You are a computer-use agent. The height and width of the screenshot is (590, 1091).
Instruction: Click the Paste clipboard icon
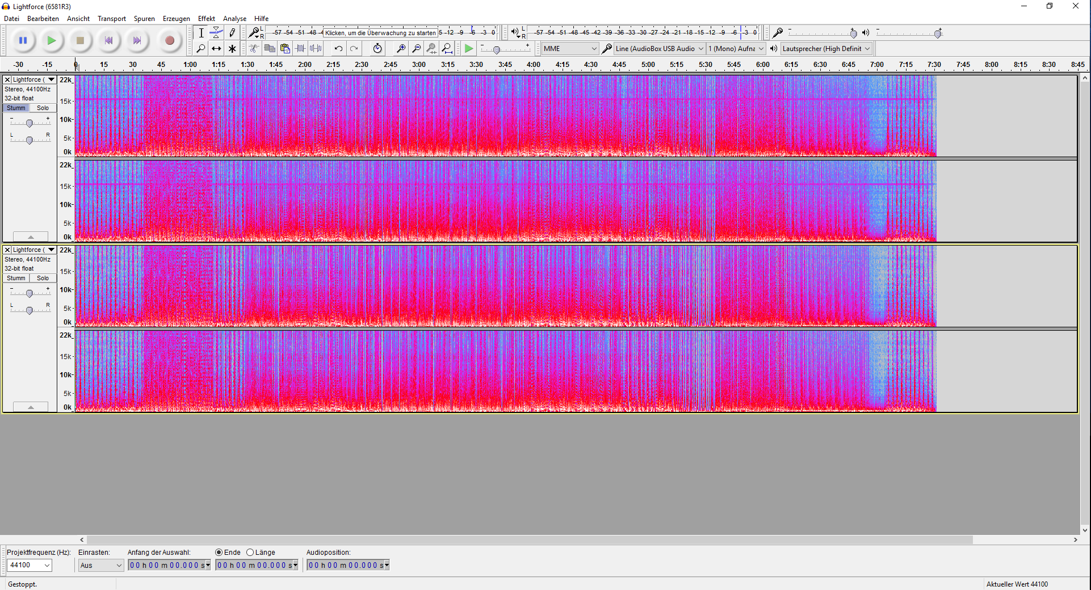(x=285, y=49)
